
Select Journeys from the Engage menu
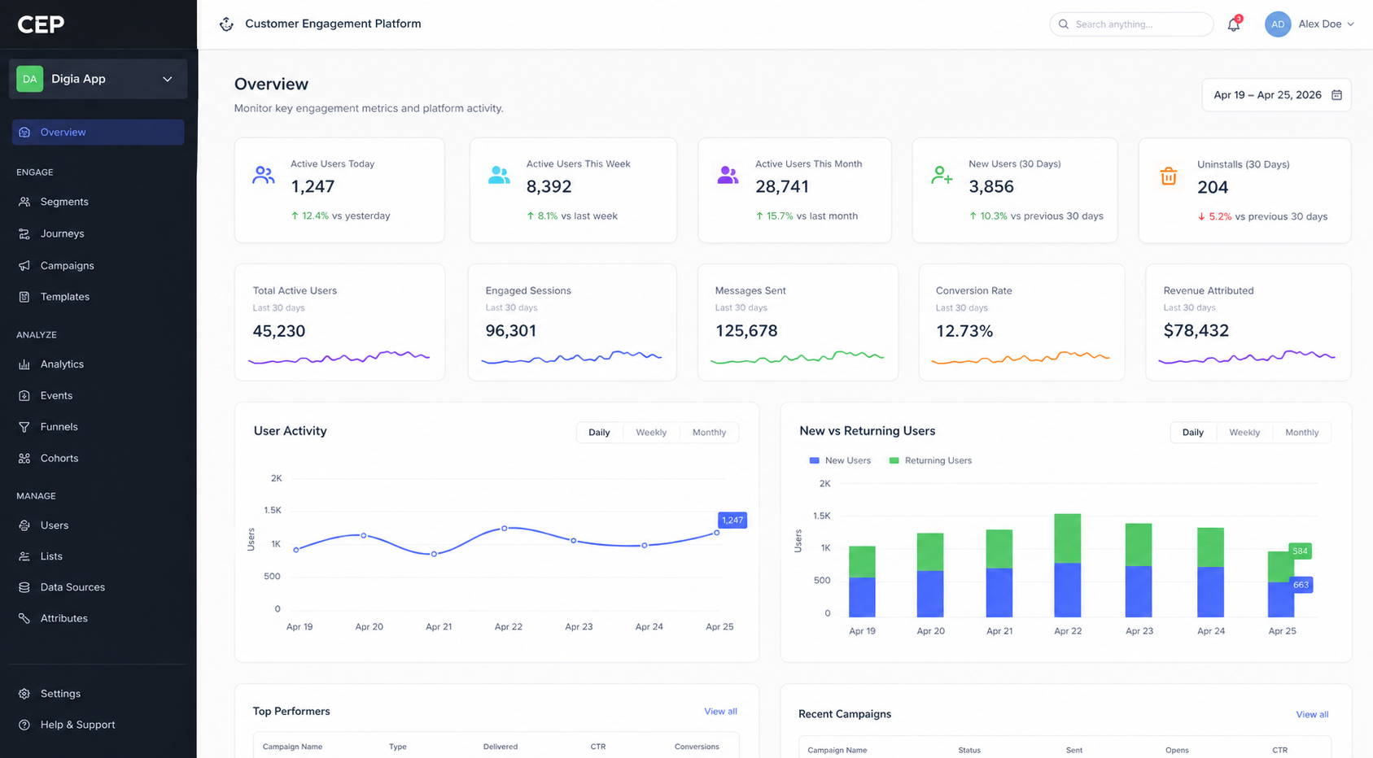click(x=62, y=233)
